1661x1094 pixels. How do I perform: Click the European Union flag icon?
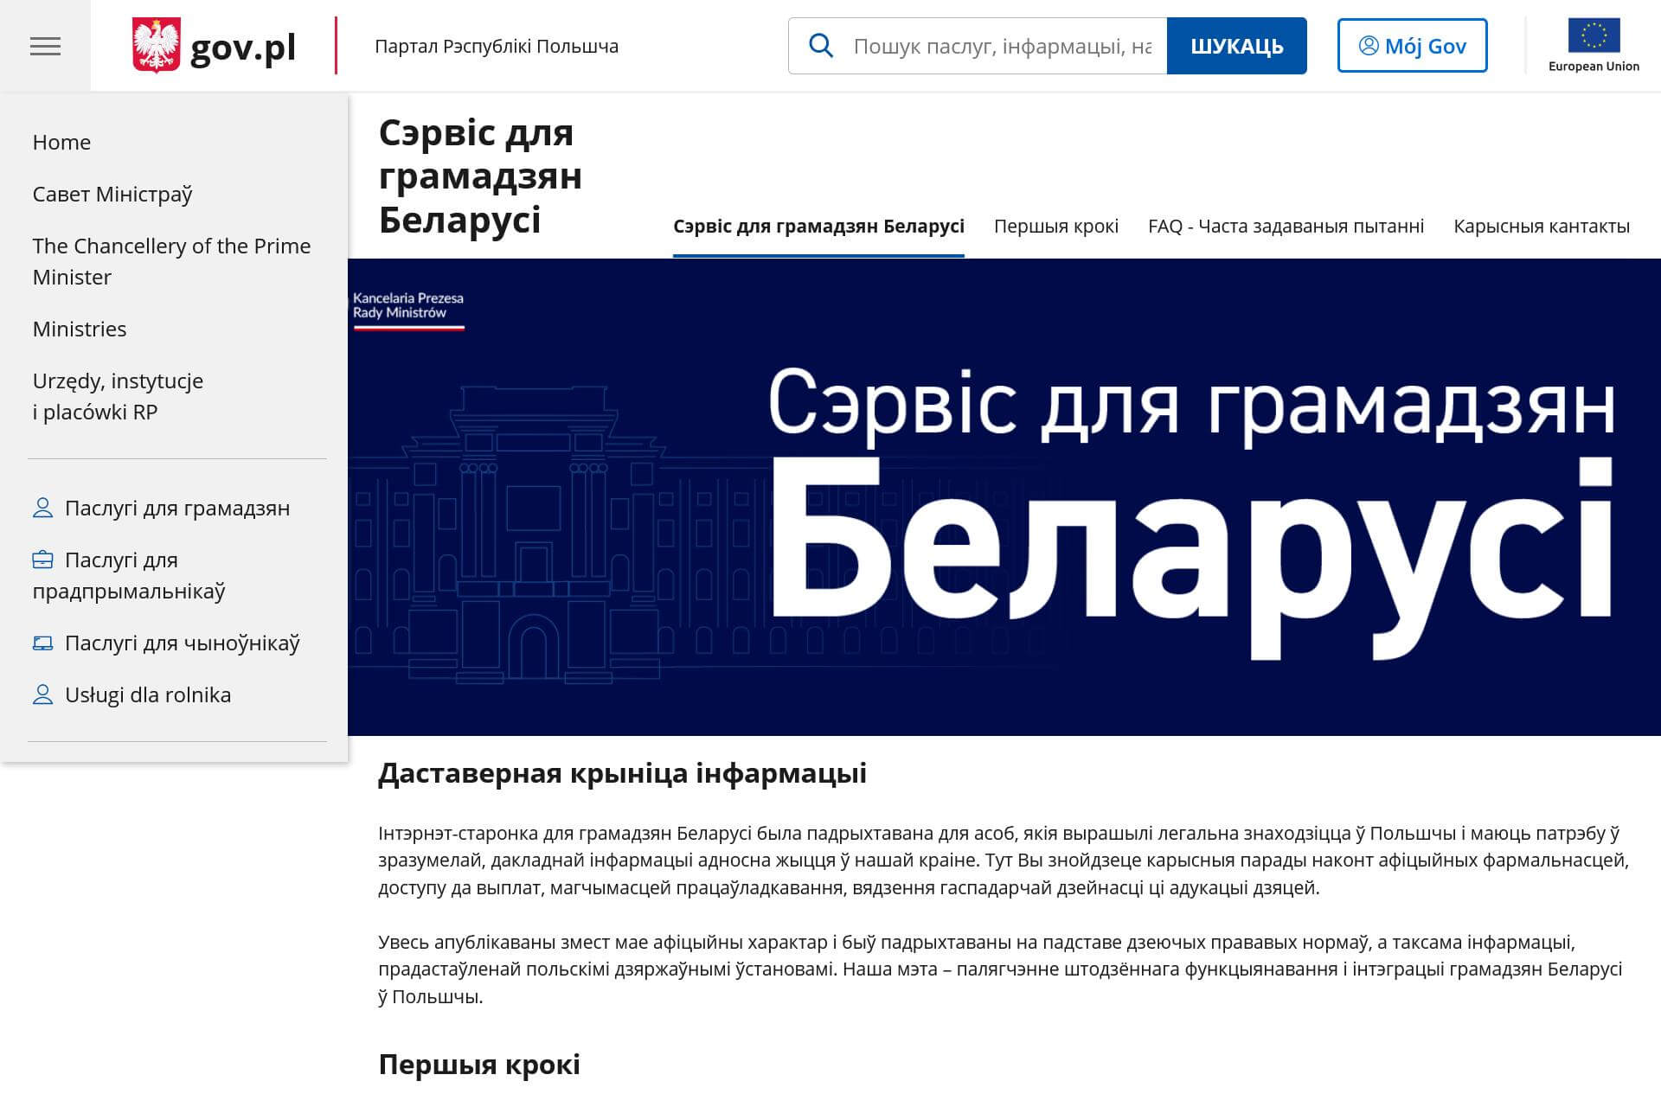click(1596, 35)
